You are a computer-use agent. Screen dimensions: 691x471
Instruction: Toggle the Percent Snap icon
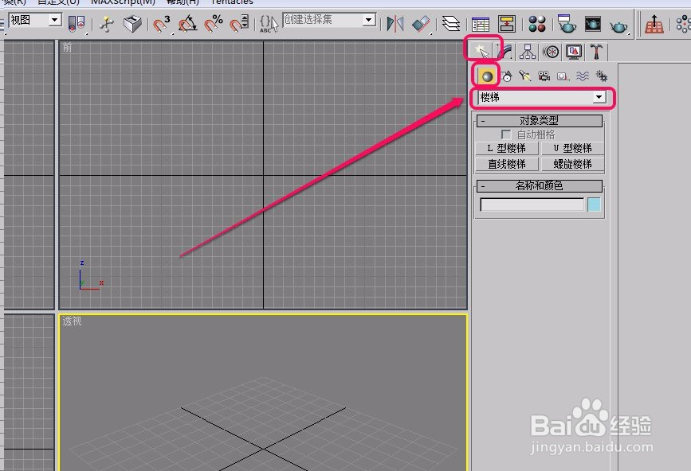point(214,24)
